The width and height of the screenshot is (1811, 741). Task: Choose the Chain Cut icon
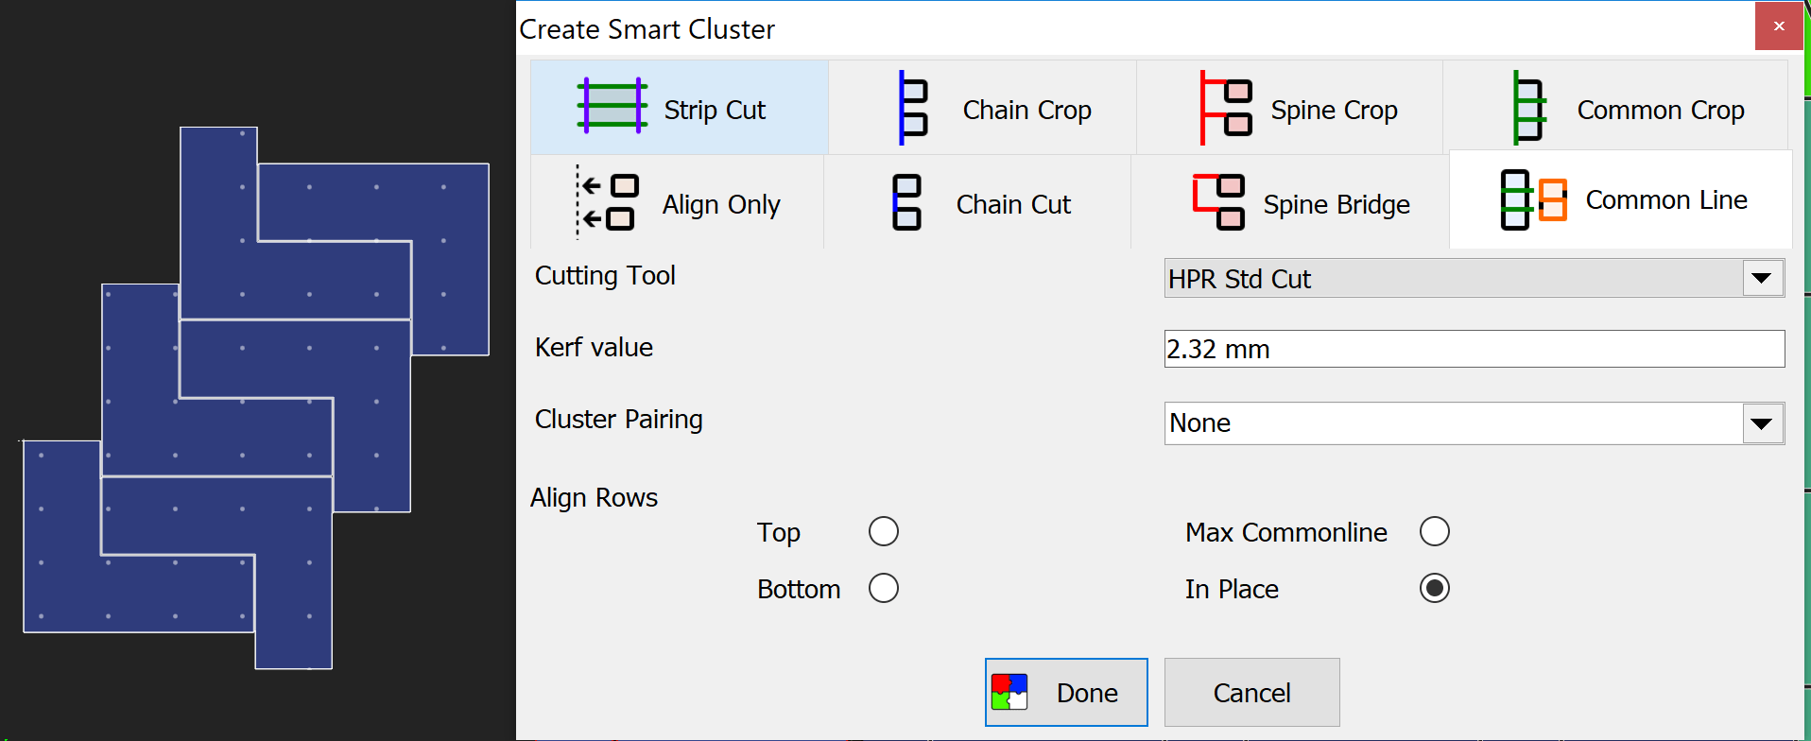[x=906, y=202]
